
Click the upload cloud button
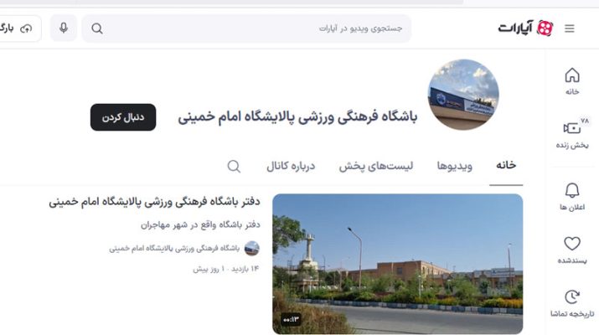pos(19,28)
